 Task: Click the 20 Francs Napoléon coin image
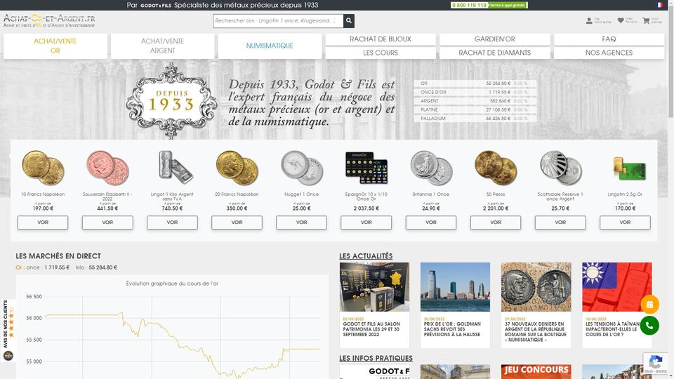click(x=237, y=168)
